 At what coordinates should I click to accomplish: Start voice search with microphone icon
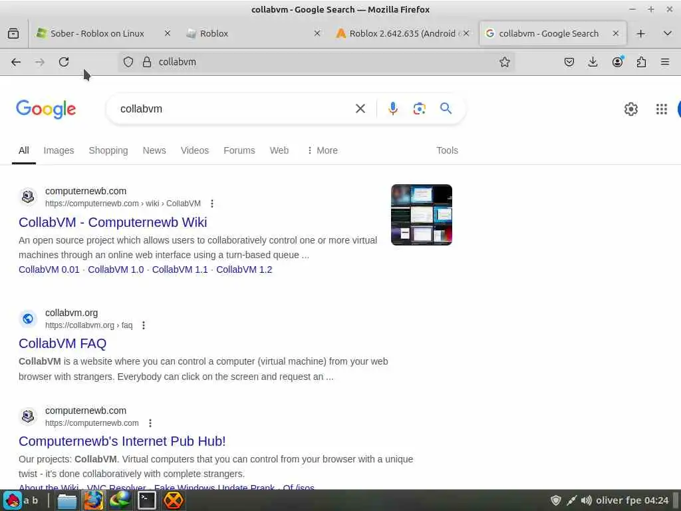coord(392,108)
